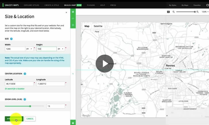Go to My Maps link
Viewport: 209px width, 125px height.
point(185,5)
